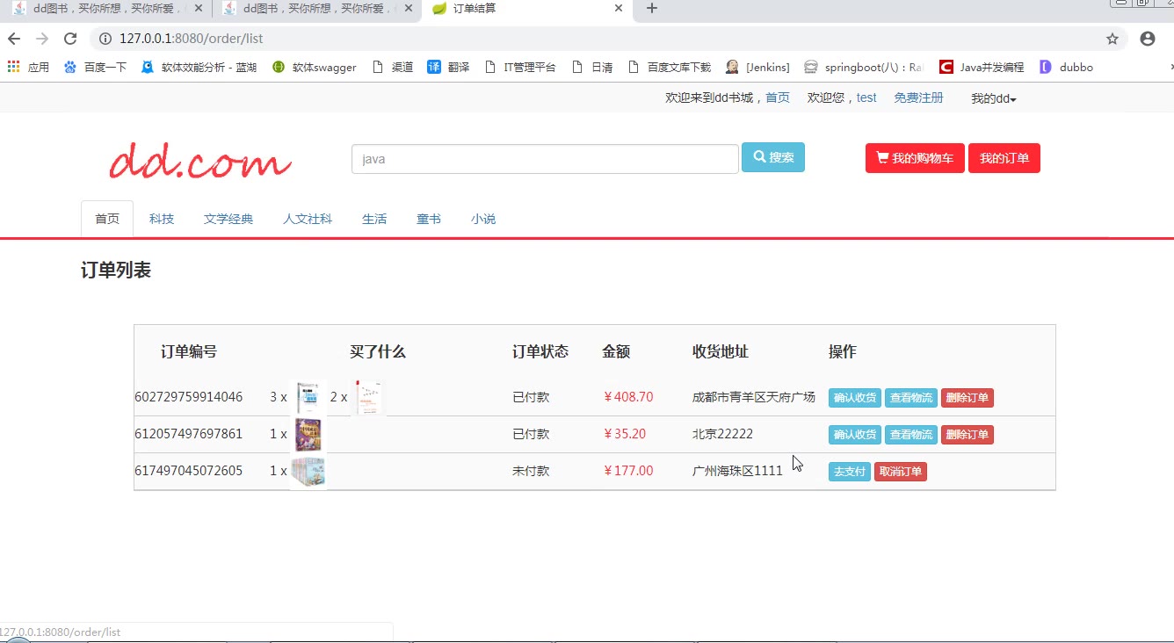Click the browser back arrow
The height and width of the screenshot is (643, 1174).
click(x=14, y=39)
